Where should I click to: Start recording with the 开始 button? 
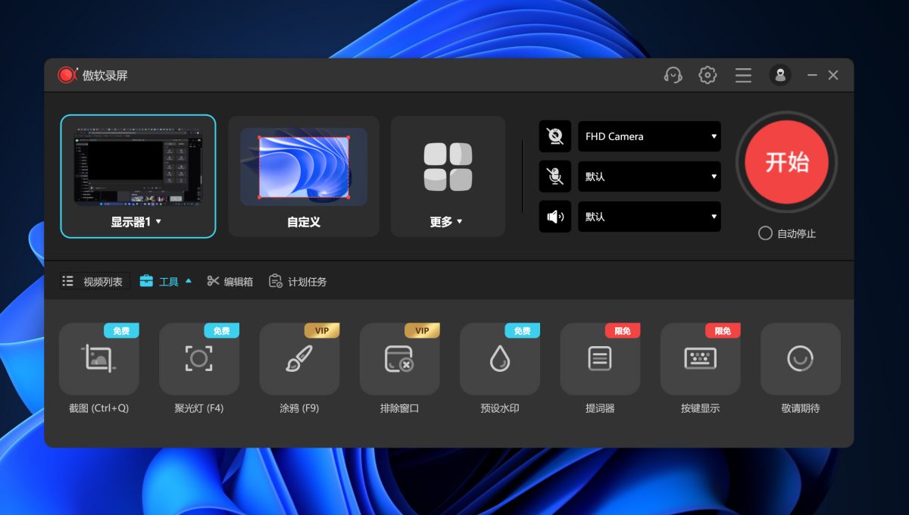[787, 162]
